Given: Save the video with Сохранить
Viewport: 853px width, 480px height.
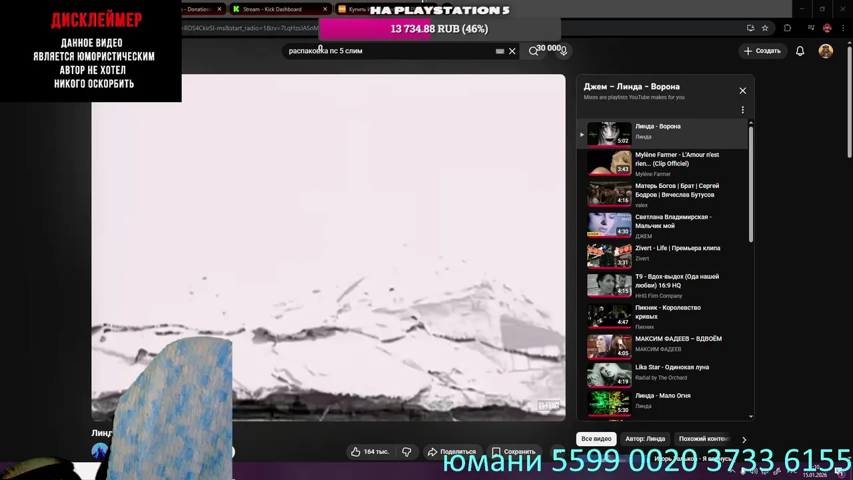Looking at the screenshot, I should (513, 452).
